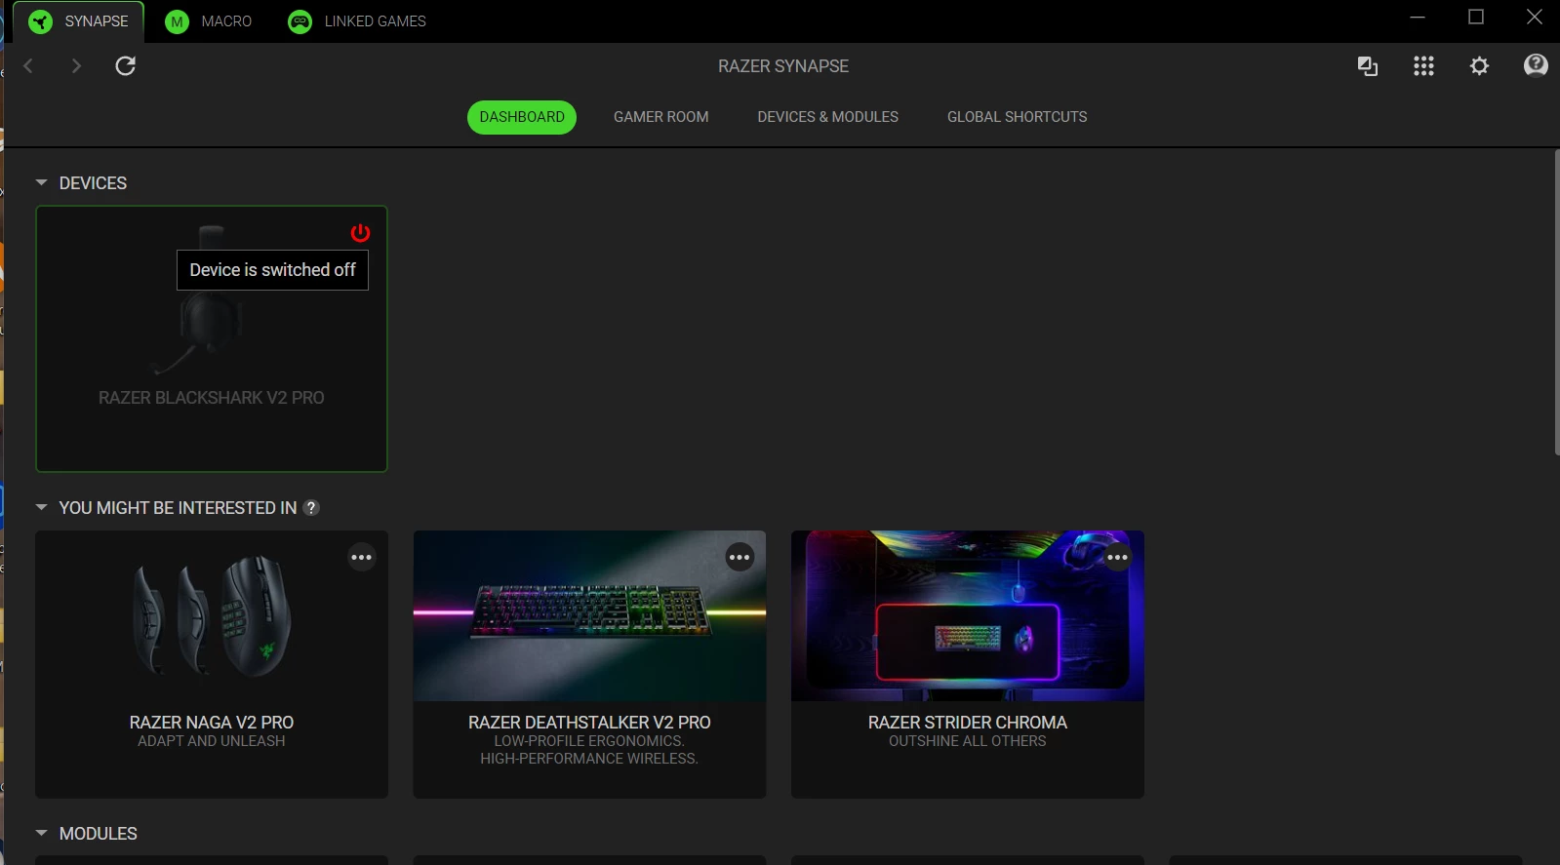This screenshot has width=1560, height=865.
Task: Open Devices & Modules section
Action: (x=828, y=117)
